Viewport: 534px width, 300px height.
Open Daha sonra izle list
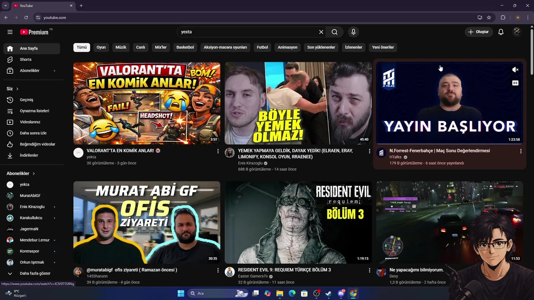pos(32,133)
